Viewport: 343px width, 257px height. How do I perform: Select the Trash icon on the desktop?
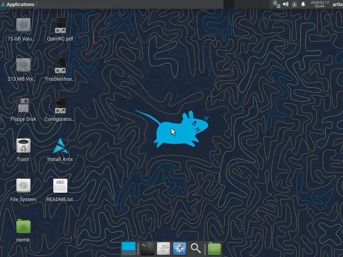[x=23, y=145]
